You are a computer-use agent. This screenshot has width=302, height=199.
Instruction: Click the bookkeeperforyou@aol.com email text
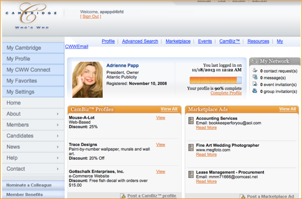coord(235,123)
